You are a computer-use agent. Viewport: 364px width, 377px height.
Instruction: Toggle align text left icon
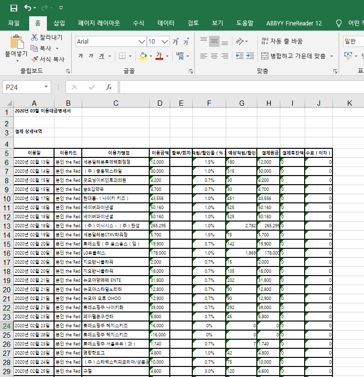tap(204, 56)
